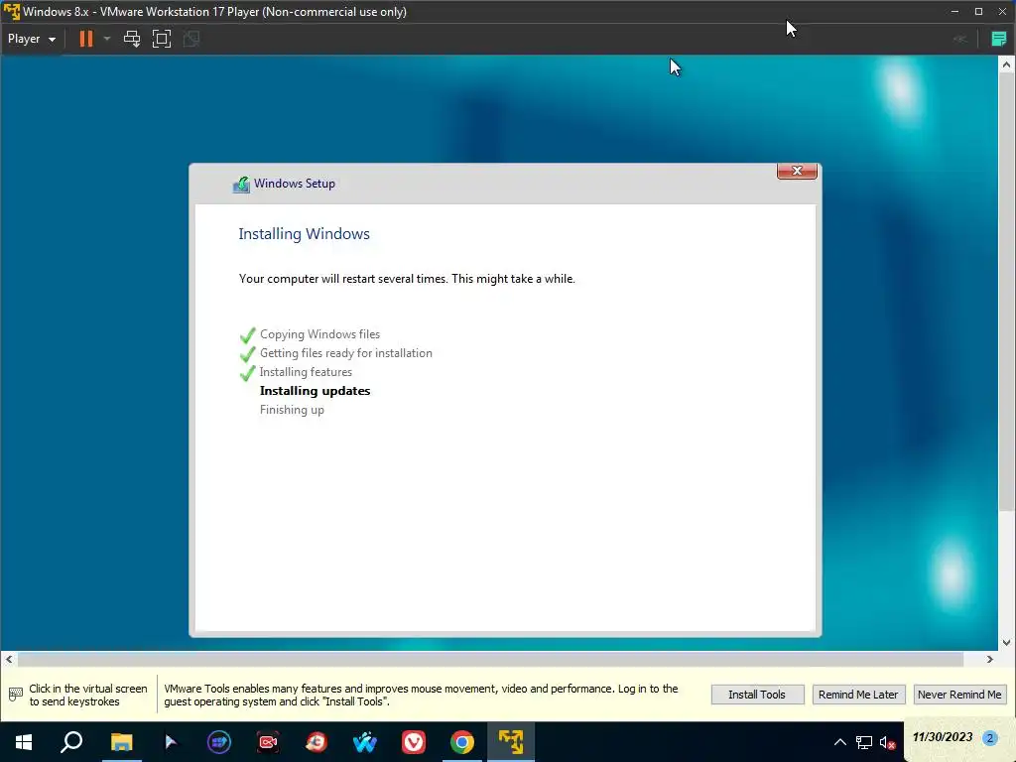Click the "Installing Windows" heading
Image resolution: width=1016 pixels, height=762 pixels.
(304, 234)
